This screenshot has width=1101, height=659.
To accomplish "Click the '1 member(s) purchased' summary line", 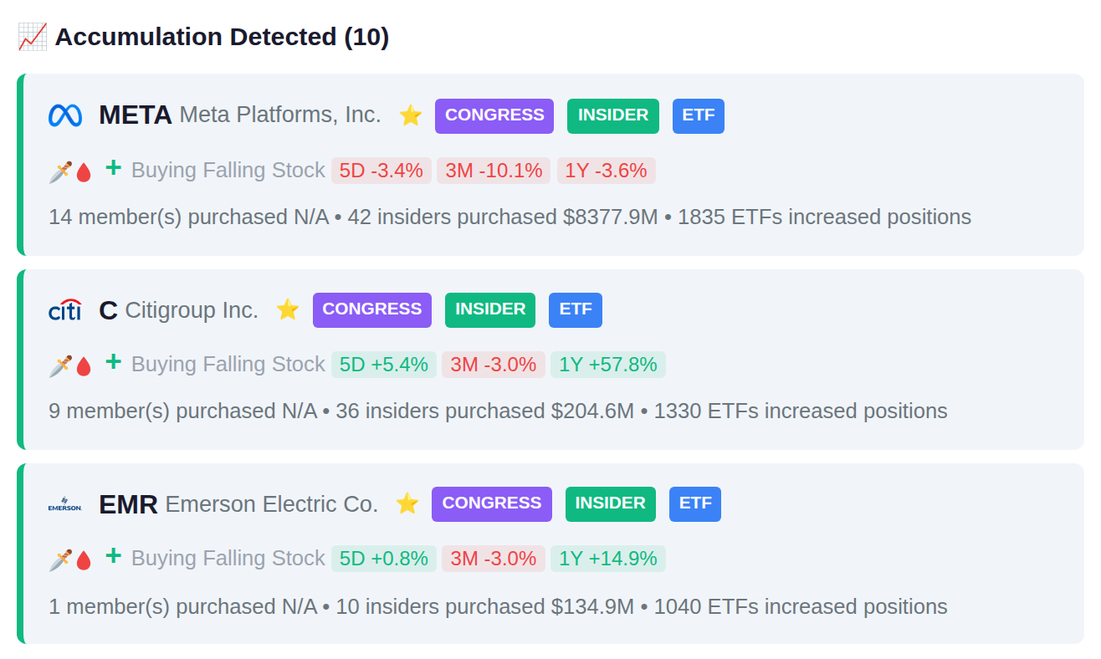I will pos(498,607).
